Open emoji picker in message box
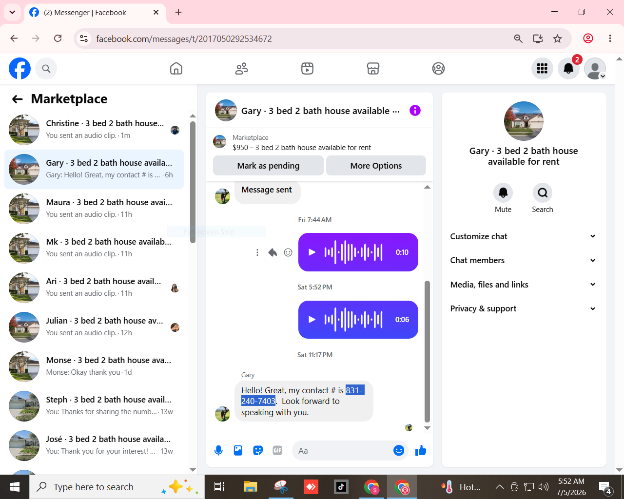 (399, 451)
